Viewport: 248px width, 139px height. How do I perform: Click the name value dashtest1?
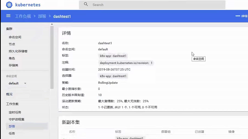click(x=105, y=43)
